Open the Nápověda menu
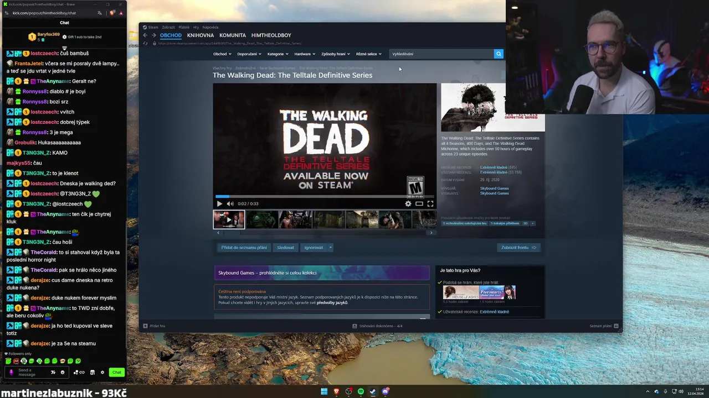Viewport: 709px width, 398px height. [x=210, y=27]
